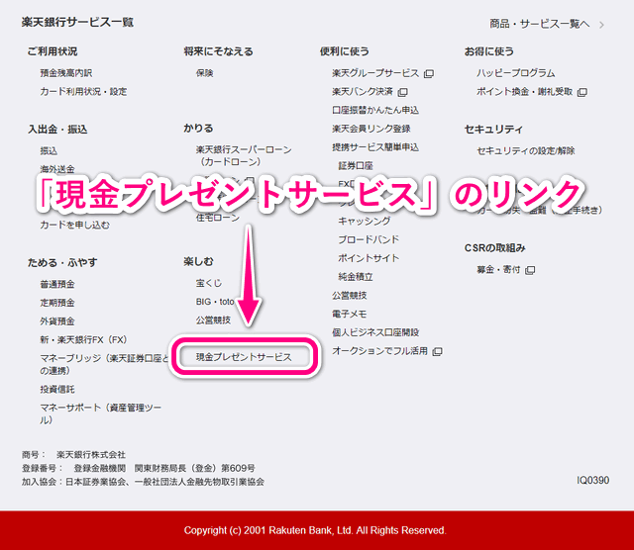Click 商号 楽天銀行株式会社 text
Image resolution: width=634 pixels, height=550 pixels.
(73, 455)
